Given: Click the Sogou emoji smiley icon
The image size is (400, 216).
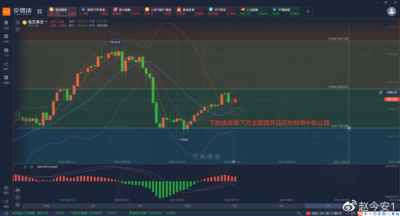Looking at the screenshot, I should [375, 213].
